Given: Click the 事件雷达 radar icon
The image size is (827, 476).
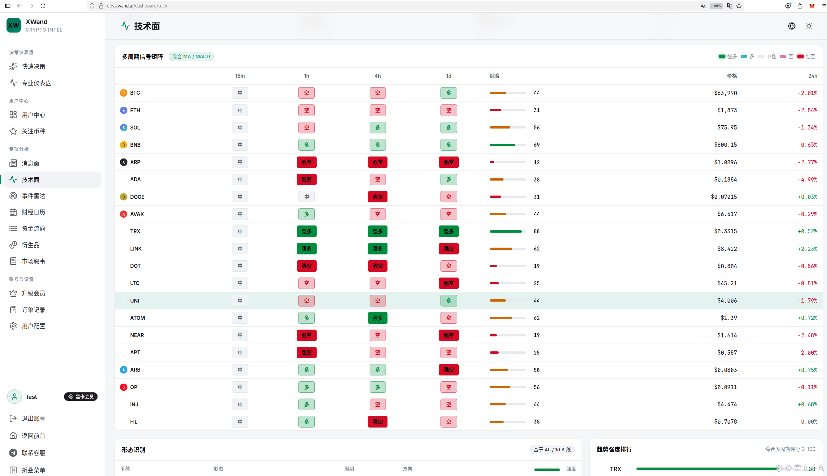Looking at the screenshot, I should coord(13,196).
